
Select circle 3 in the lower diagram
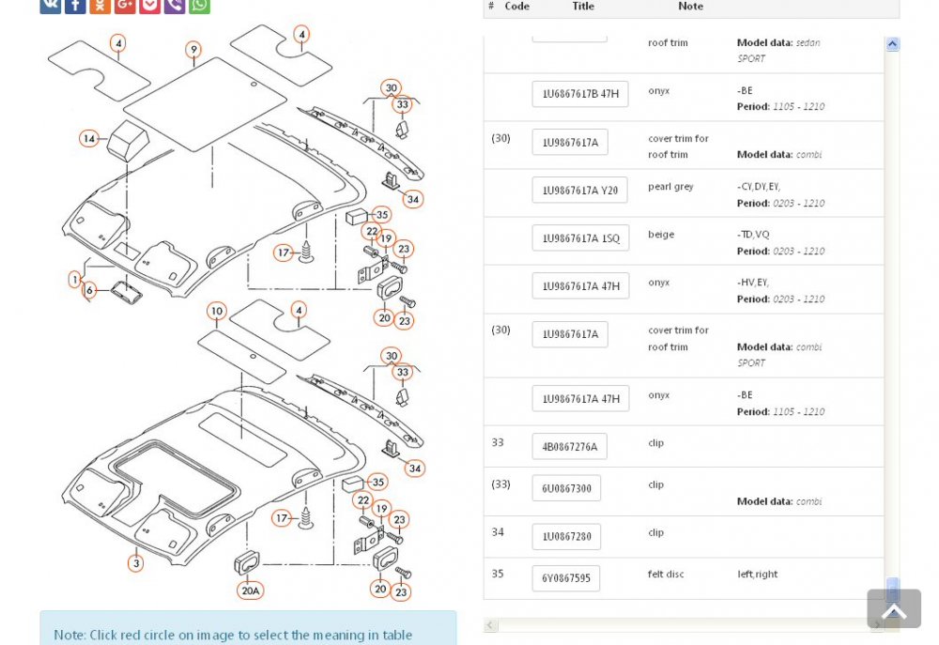point(136,563)
